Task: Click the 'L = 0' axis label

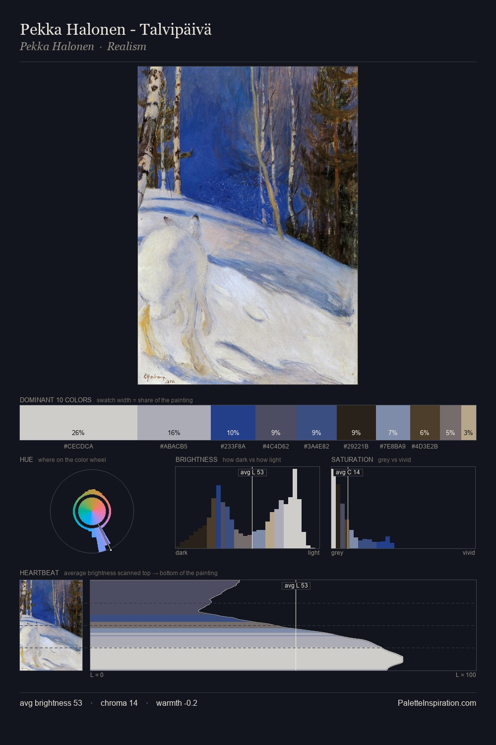Action: [x=97, y=675]
